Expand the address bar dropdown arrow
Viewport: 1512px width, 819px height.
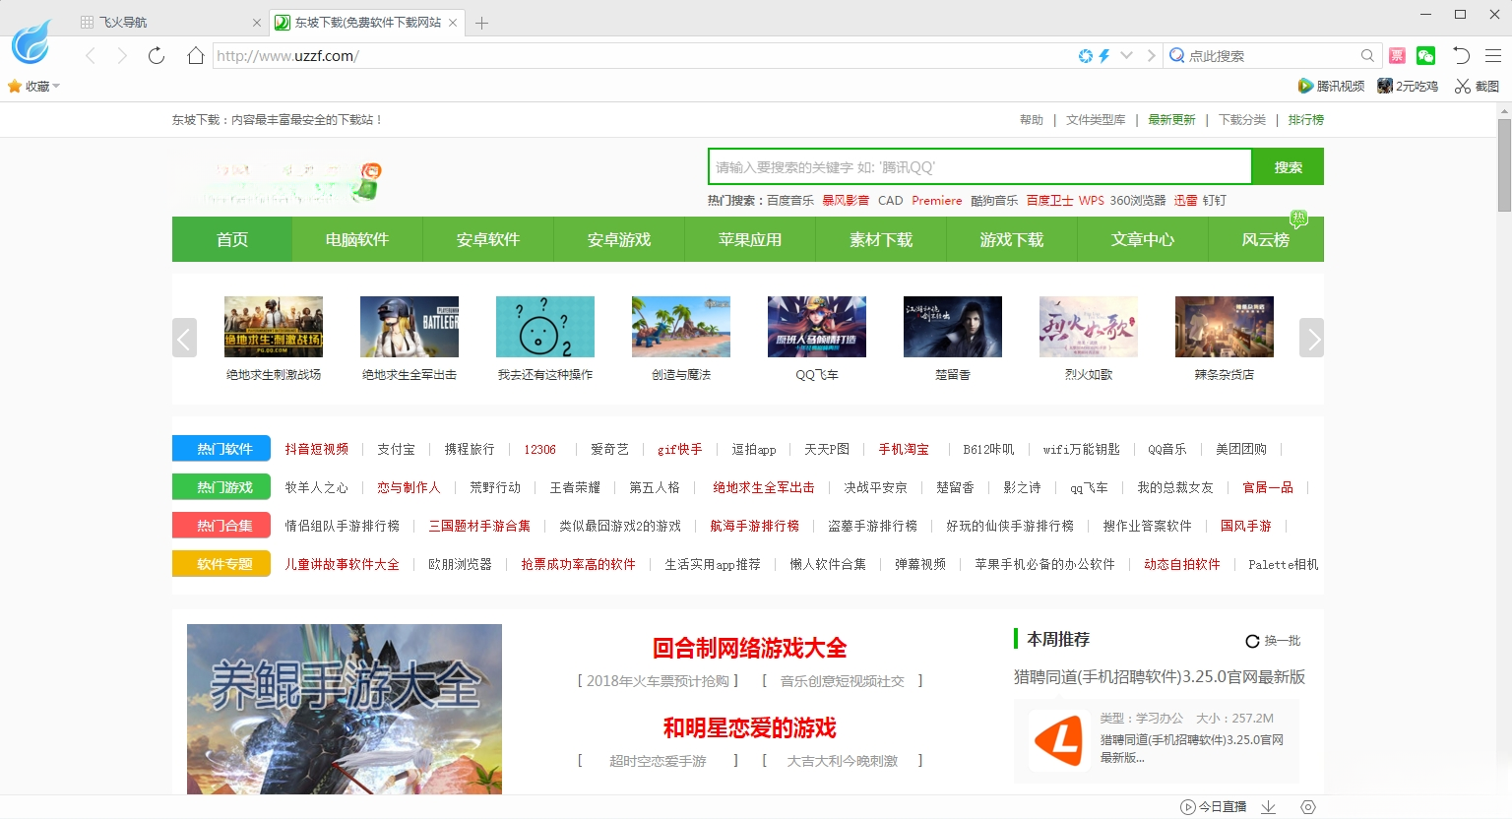(1126, 56)
